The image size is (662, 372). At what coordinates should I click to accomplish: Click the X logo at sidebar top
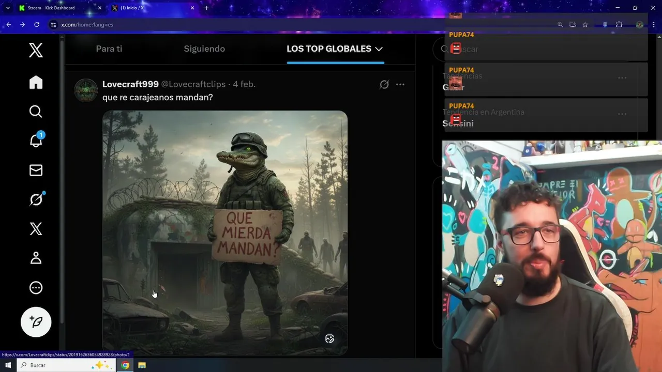pos(36,50)
